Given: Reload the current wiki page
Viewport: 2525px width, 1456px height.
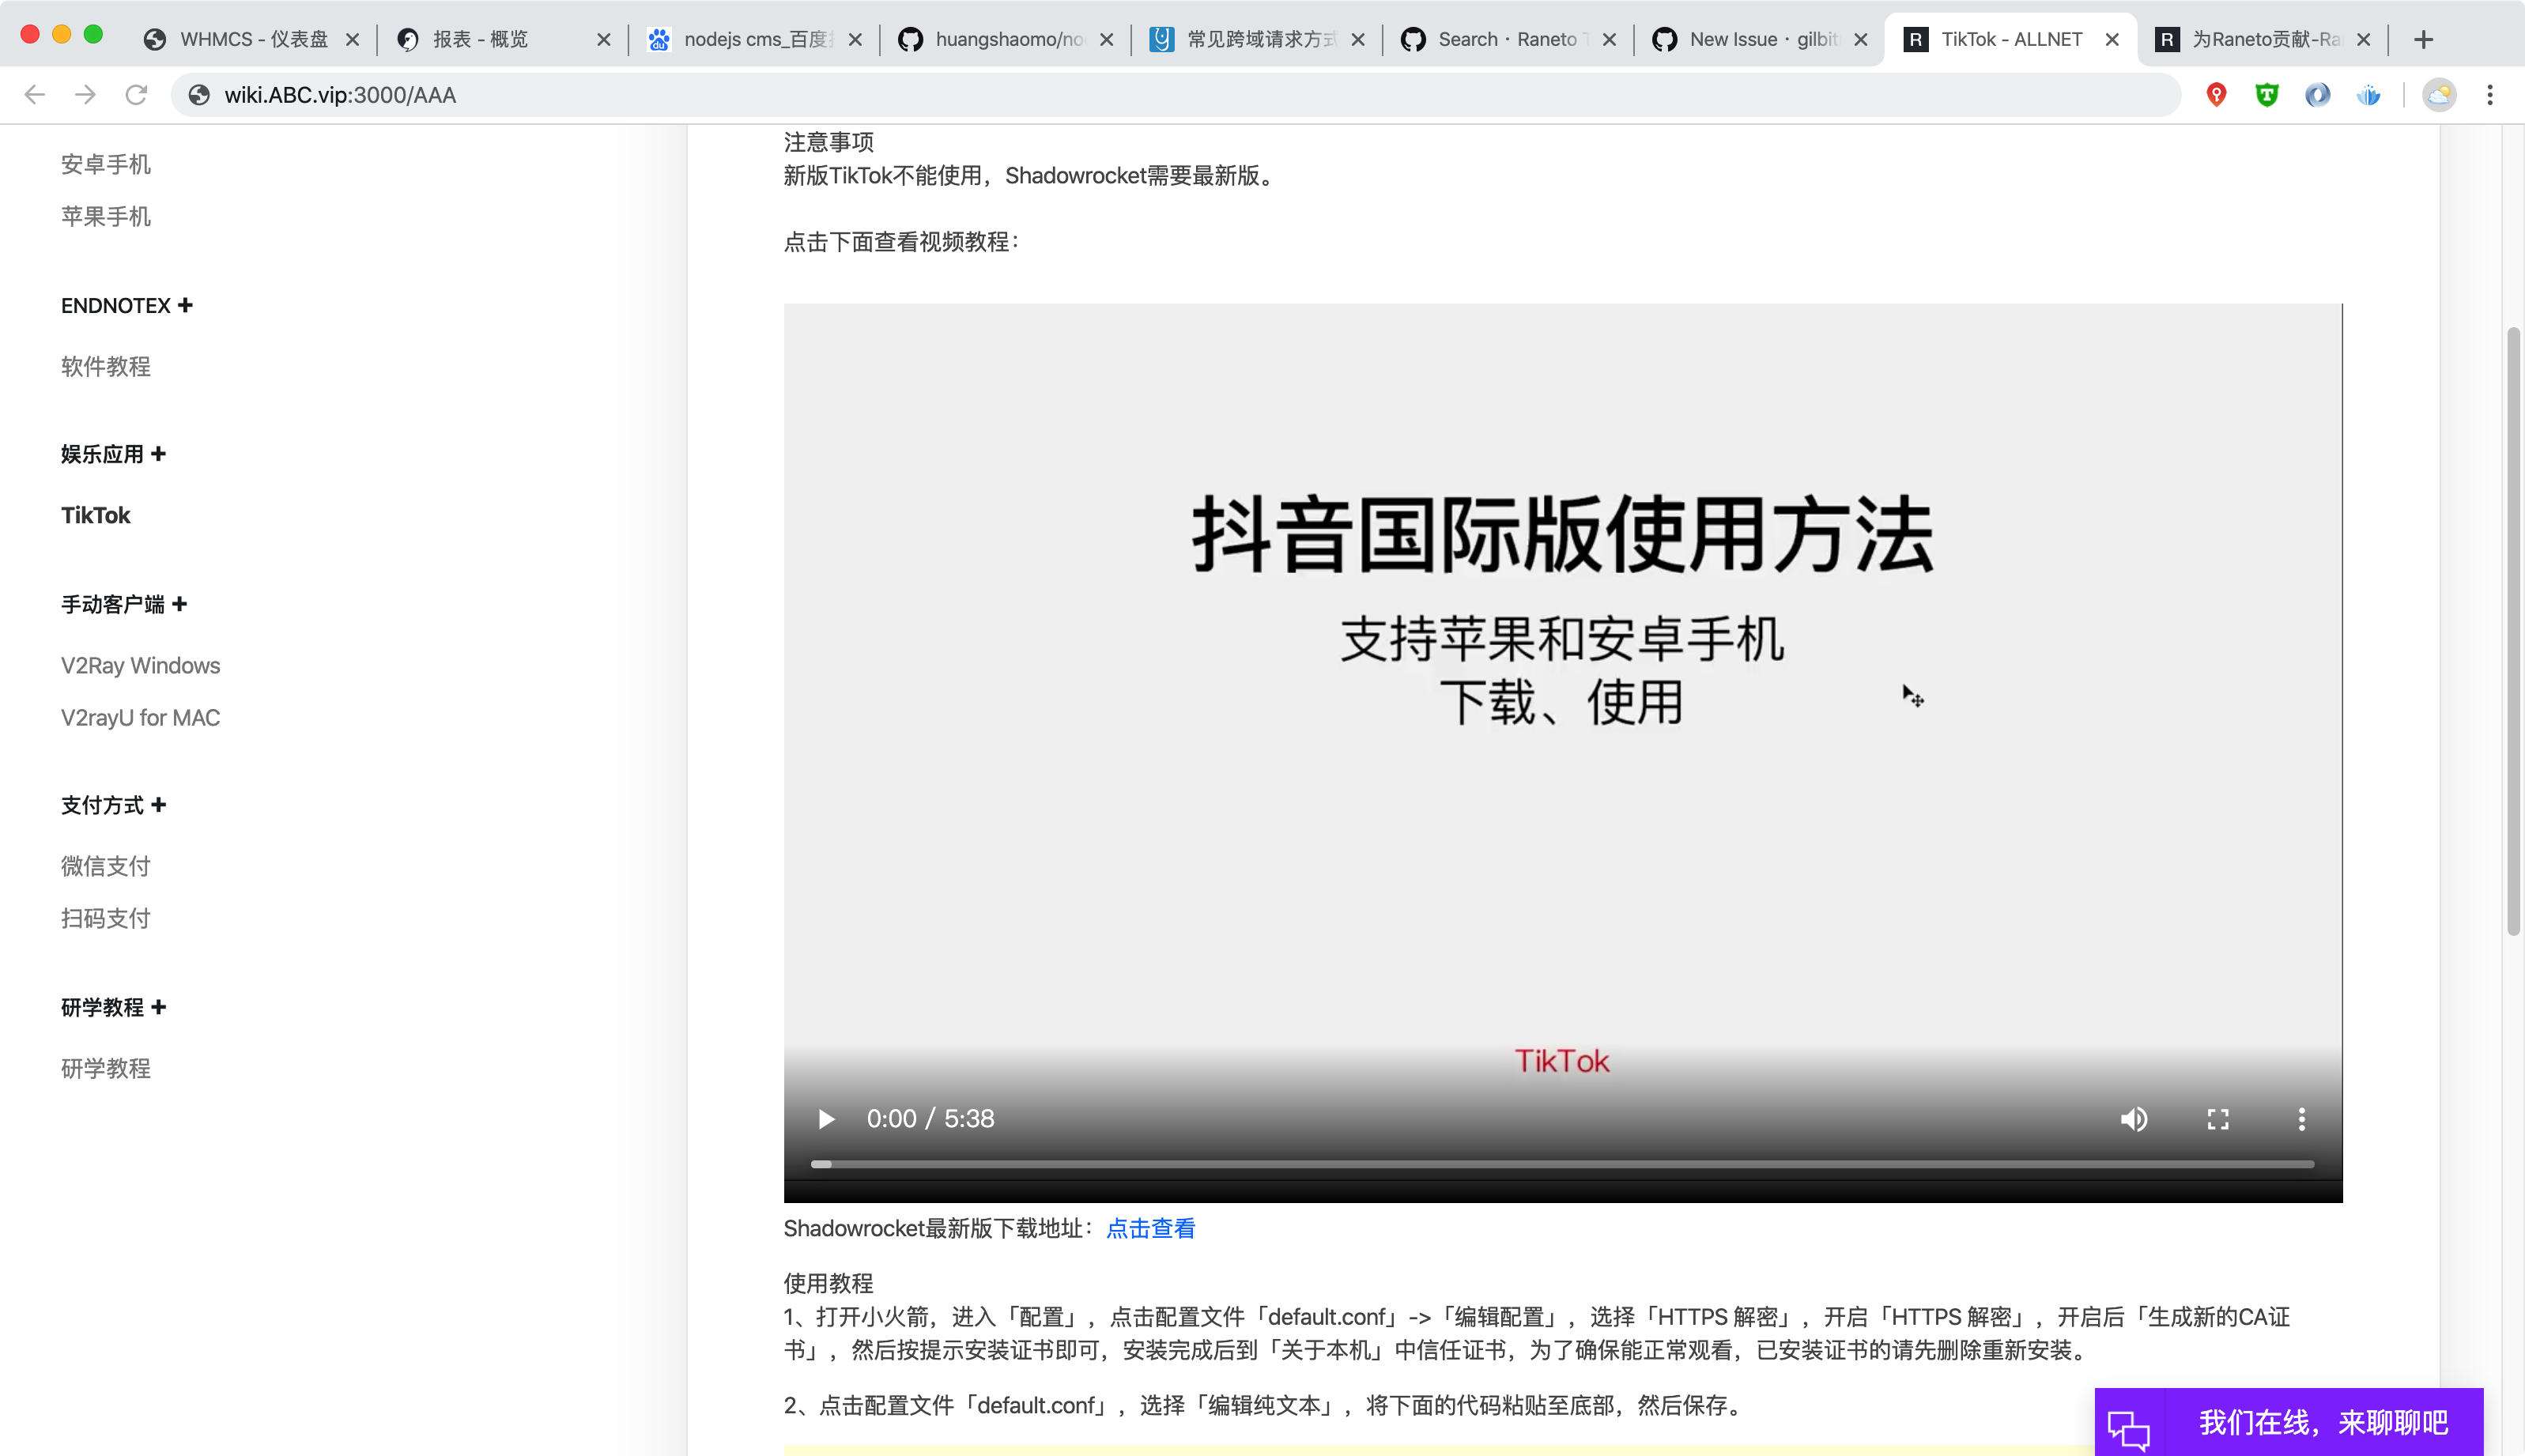Looking at the screenshot, I should click(138, 95).
